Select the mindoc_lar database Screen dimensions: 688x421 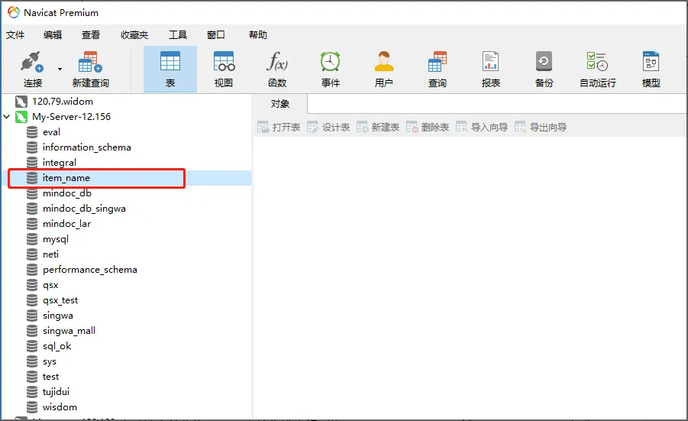click(66, 224)
